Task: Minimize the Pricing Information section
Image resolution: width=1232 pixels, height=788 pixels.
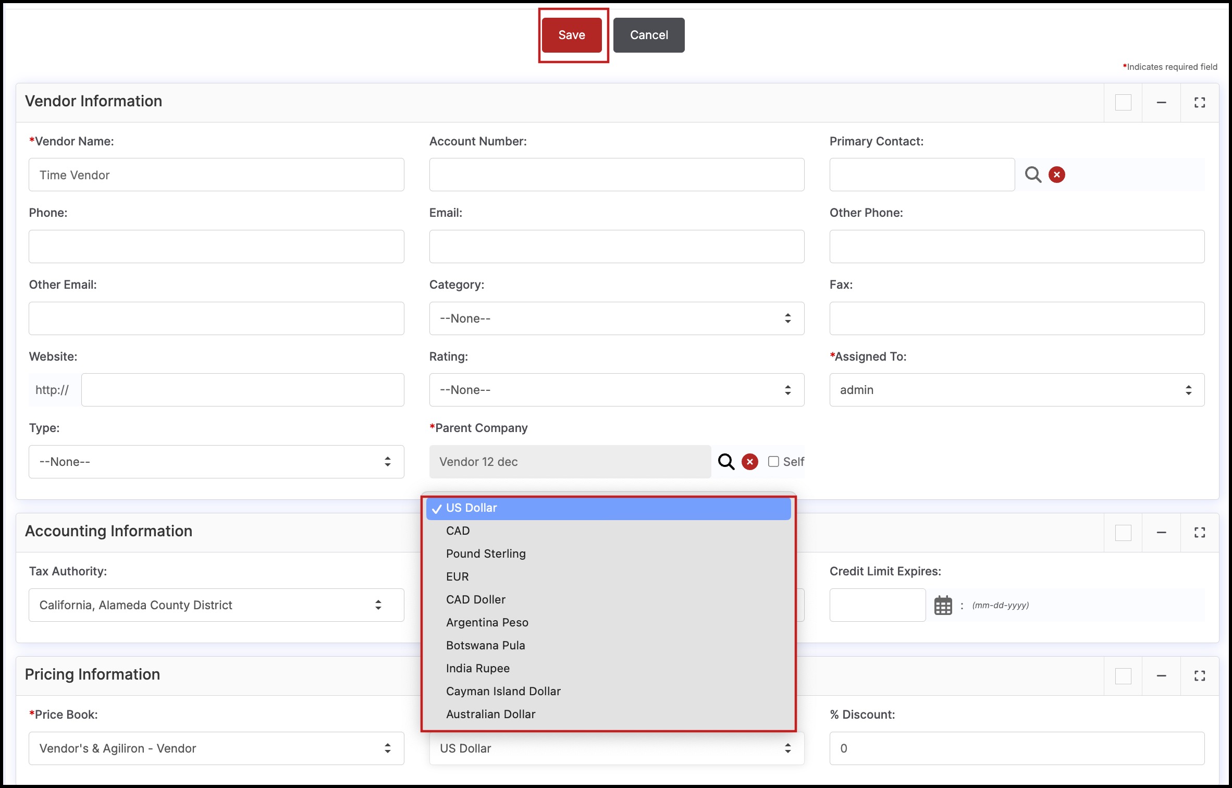Action: (1161, 676)
